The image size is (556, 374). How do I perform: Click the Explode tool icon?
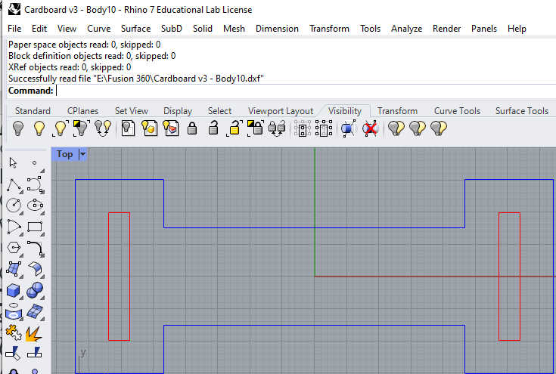[x=35, y=332]
